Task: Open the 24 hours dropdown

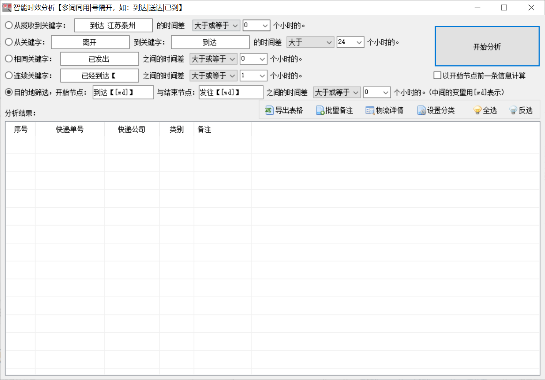Action: click(x=350, y=42)
